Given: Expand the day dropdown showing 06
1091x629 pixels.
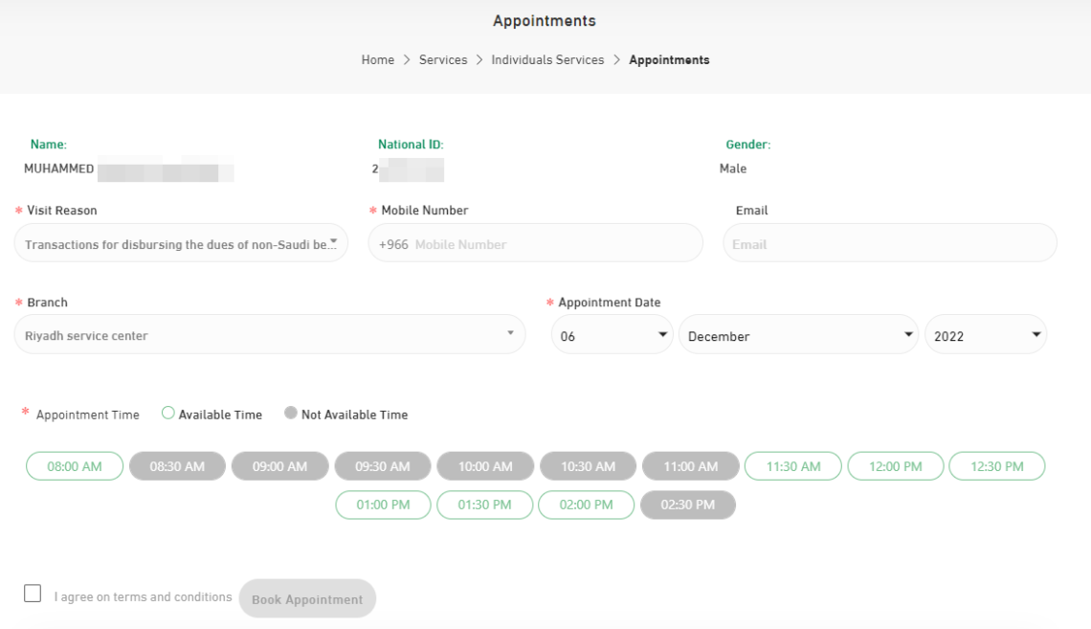Looking at the screenshot, I should [x=612, y=334].
